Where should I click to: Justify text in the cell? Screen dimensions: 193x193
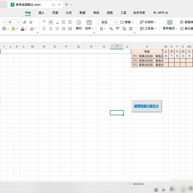pos(64,28)
